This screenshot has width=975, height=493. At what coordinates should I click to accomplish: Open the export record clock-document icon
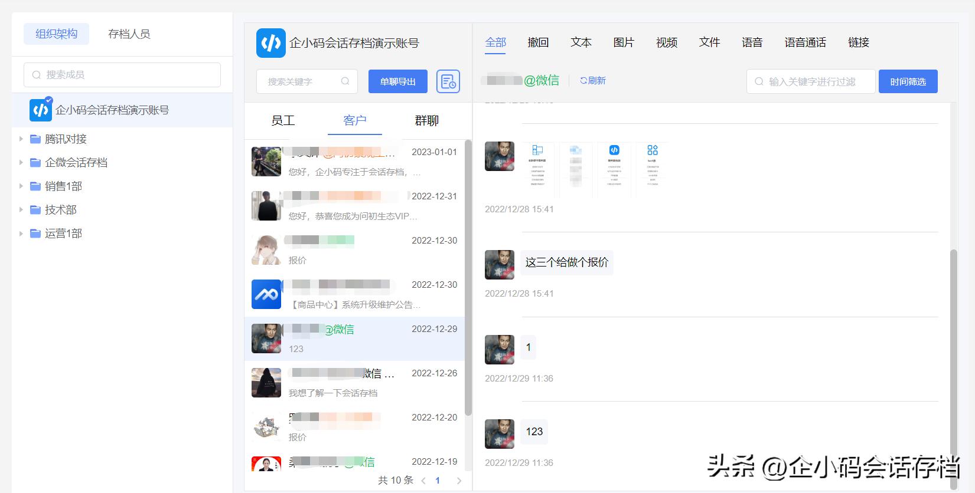coord(448,81)
